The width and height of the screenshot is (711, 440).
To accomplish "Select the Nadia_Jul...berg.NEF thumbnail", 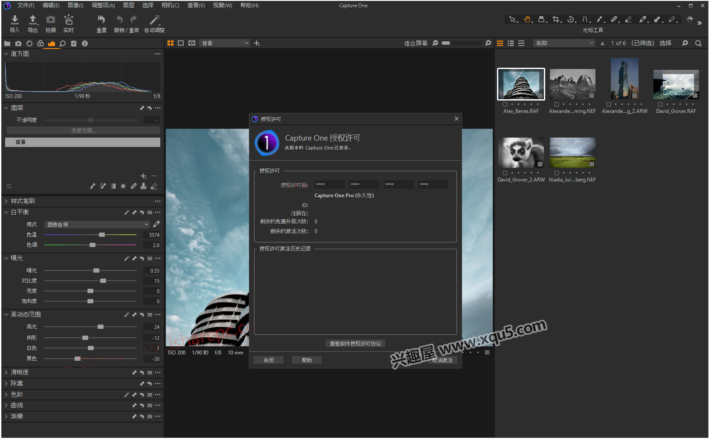I will click(572, 153).
